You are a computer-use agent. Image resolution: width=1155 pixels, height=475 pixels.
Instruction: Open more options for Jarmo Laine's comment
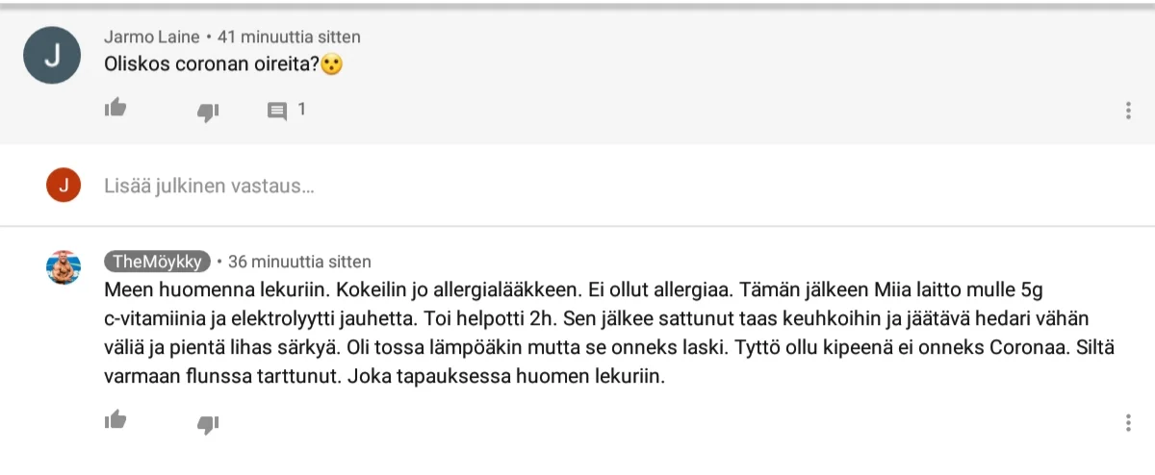[1128, 111]
